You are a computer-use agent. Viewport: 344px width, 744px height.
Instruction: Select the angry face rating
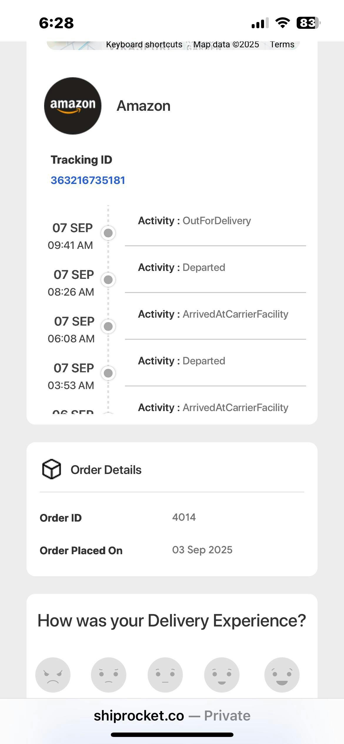(53, 675)
